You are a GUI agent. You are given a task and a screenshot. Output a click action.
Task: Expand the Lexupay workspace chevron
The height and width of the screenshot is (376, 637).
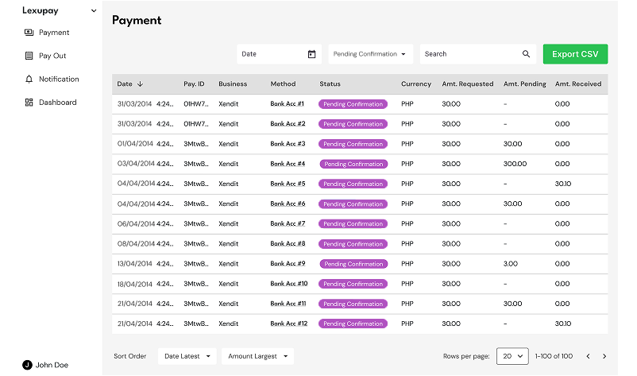[x=94, y=11]
